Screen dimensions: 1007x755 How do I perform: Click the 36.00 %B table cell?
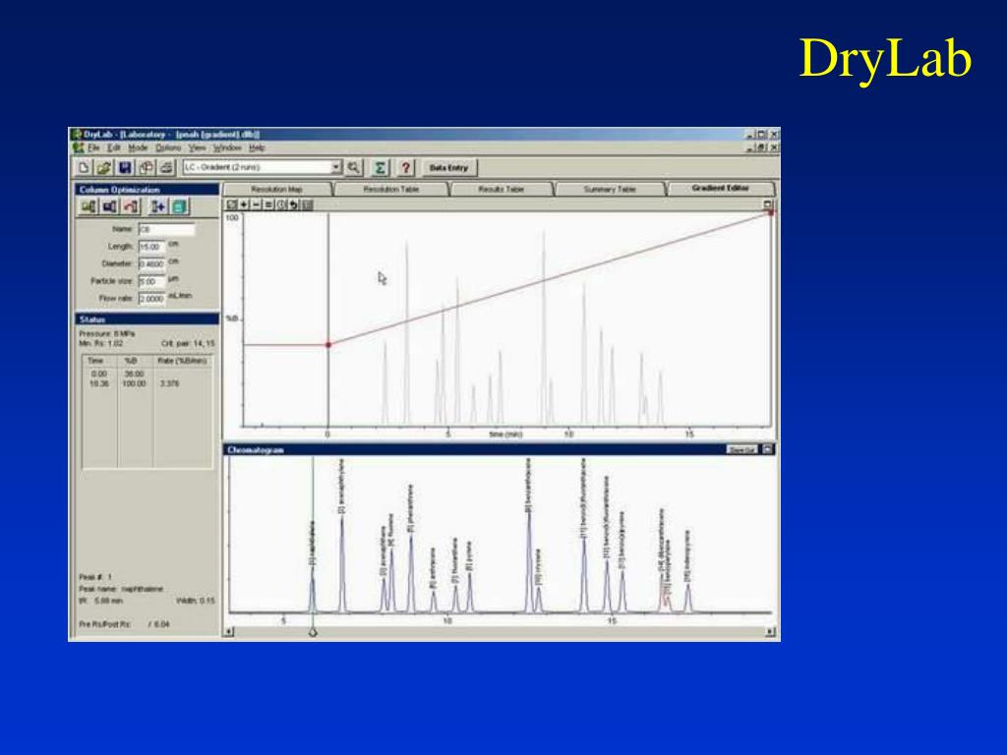click(134, 374)
